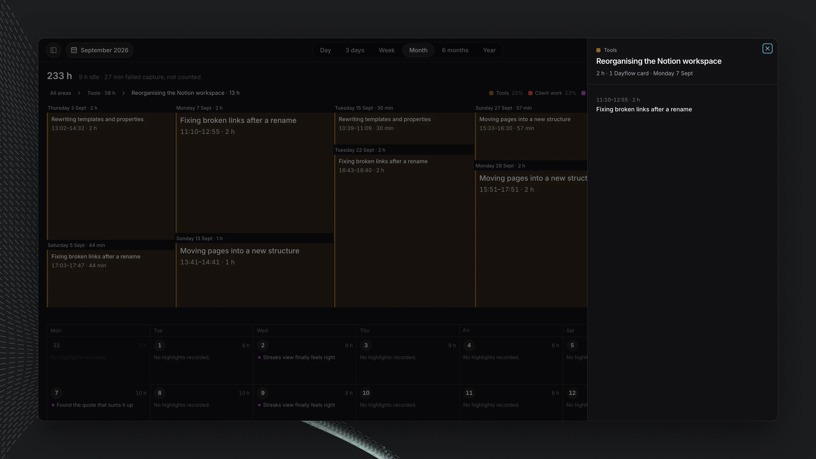Open the Monday 28 Sept Moving pages card
816x459 pixels.
click(531, 239)
